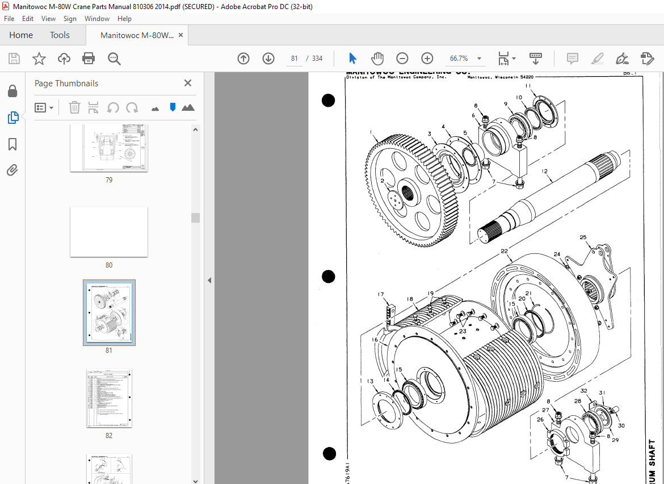
Task: Close the Manitowoc M-80W document tab
Action: (181, 35)
